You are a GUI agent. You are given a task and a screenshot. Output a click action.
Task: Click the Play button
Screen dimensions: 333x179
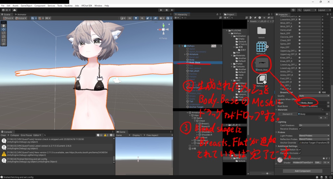point(161,10)
